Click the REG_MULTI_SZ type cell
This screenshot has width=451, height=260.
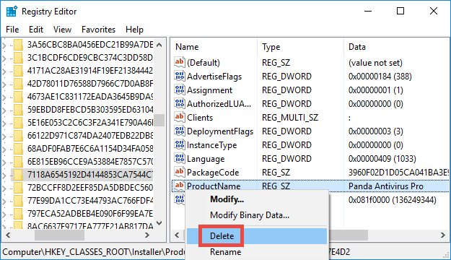pos(290,118)
